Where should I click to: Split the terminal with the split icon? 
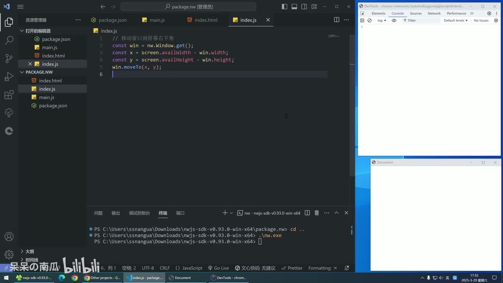click(307, 213)
